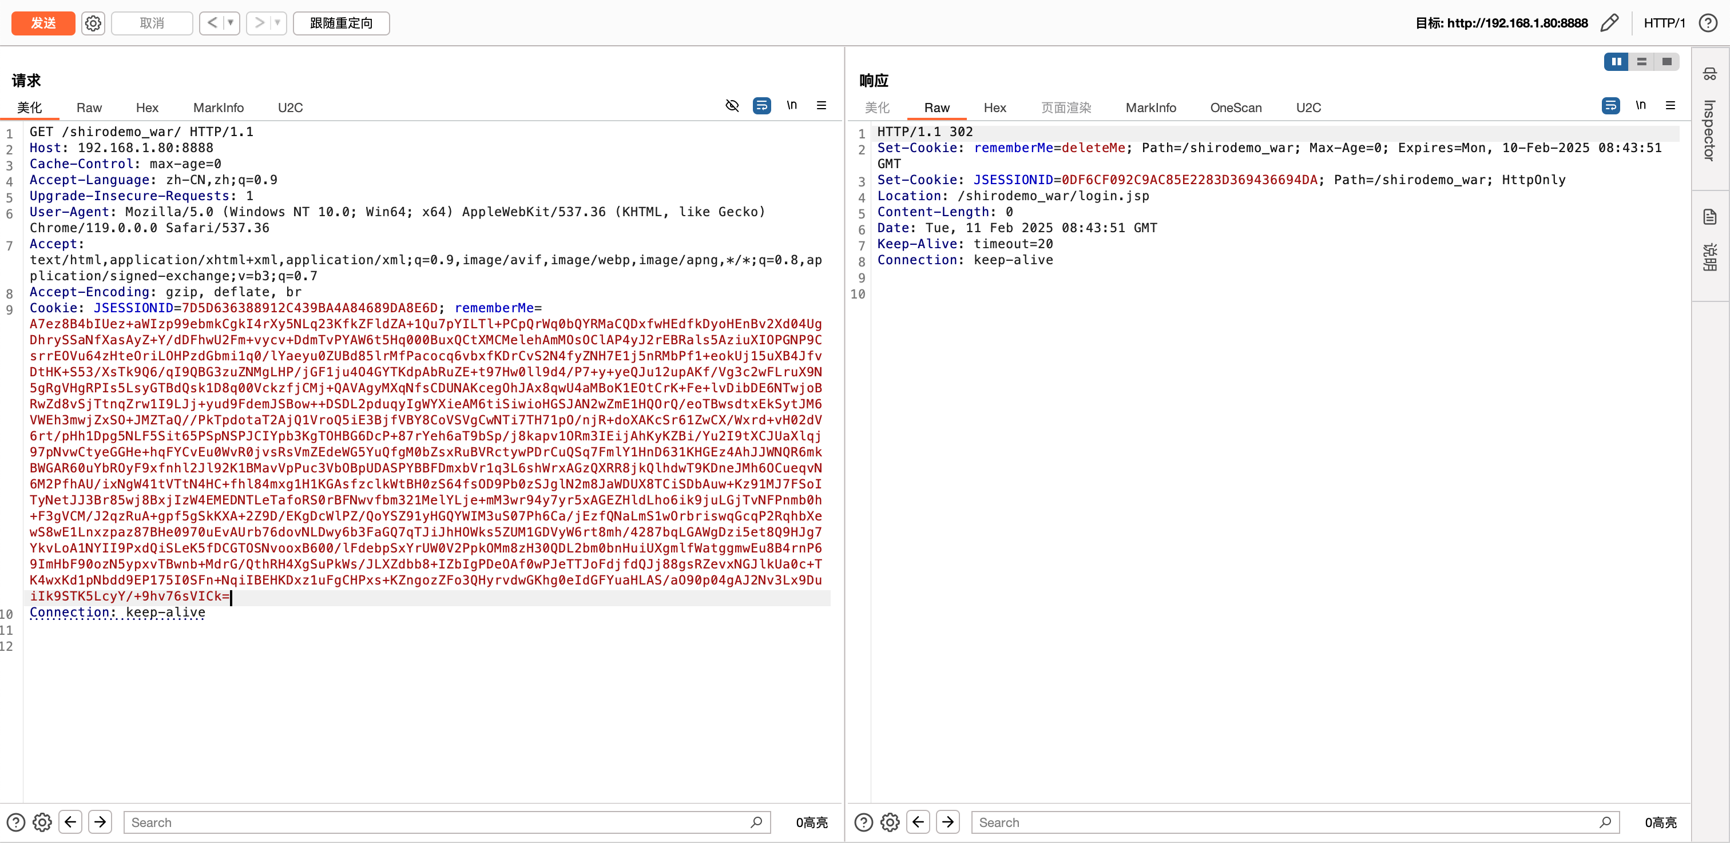Toggle line wrap in request editor
Image resolution: width=1730 pixels, height=843 pixels.
[x=761, y=106]
